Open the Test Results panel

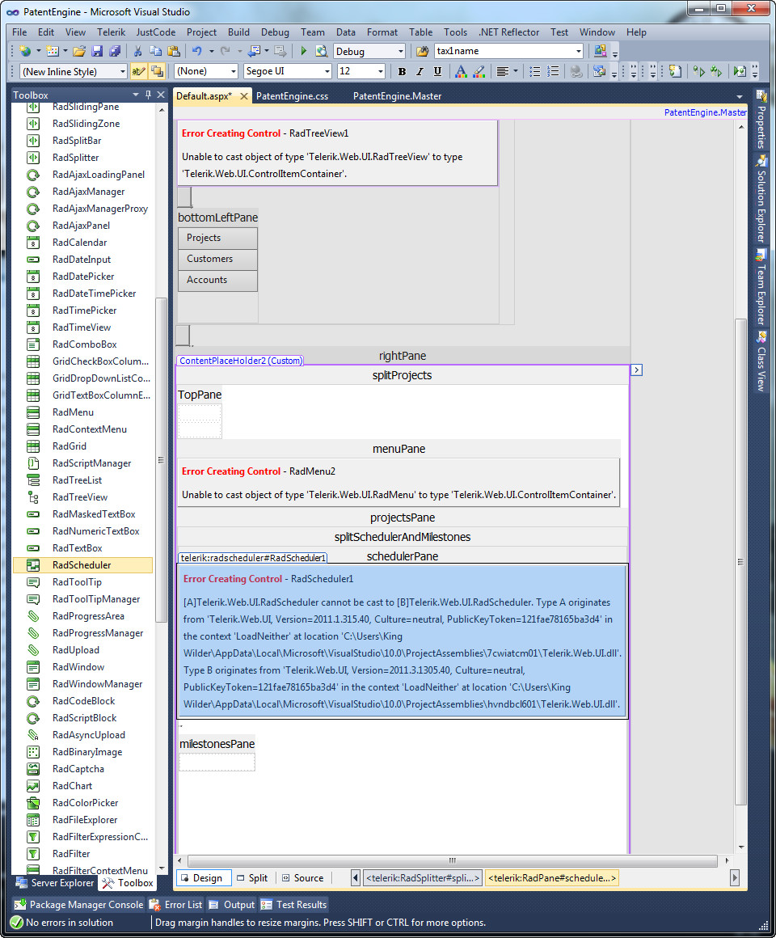pos(294,905)
